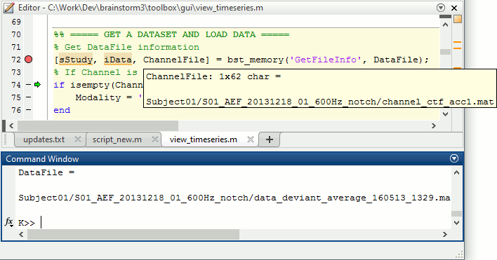Image resolution: width=497 pixels, height=260 pixels.
Task: Switch to the updates.txt tab
Action: point(44,139)
